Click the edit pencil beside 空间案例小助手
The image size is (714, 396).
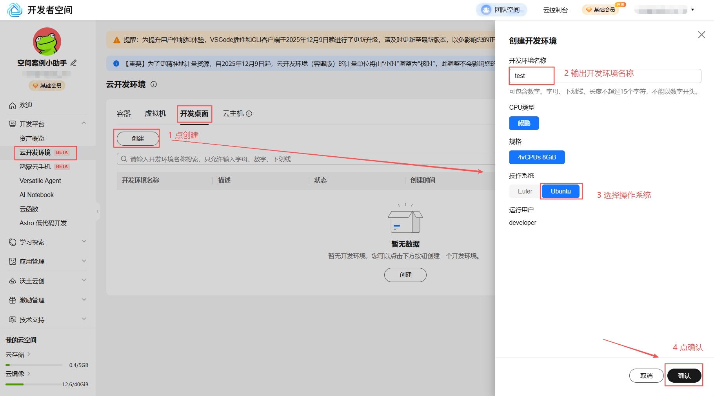click(x=73, y=62)
